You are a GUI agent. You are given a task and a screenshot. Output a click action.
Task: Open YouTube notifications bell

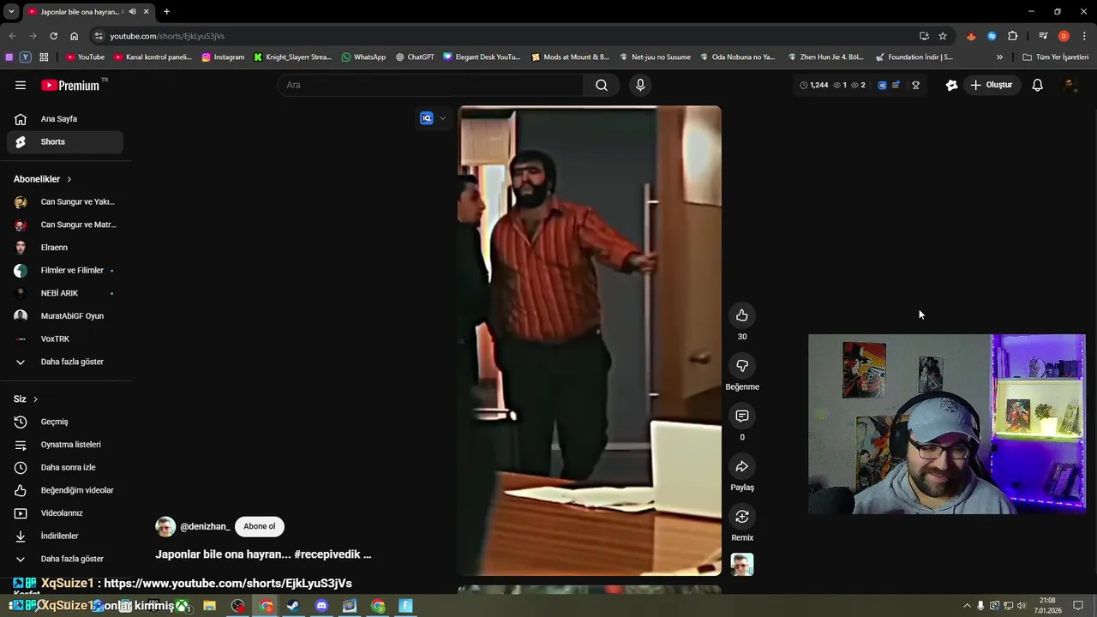coord(1037,85)
